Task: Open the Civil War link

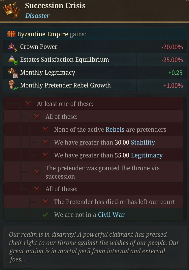Action: (x=111, y=215)
